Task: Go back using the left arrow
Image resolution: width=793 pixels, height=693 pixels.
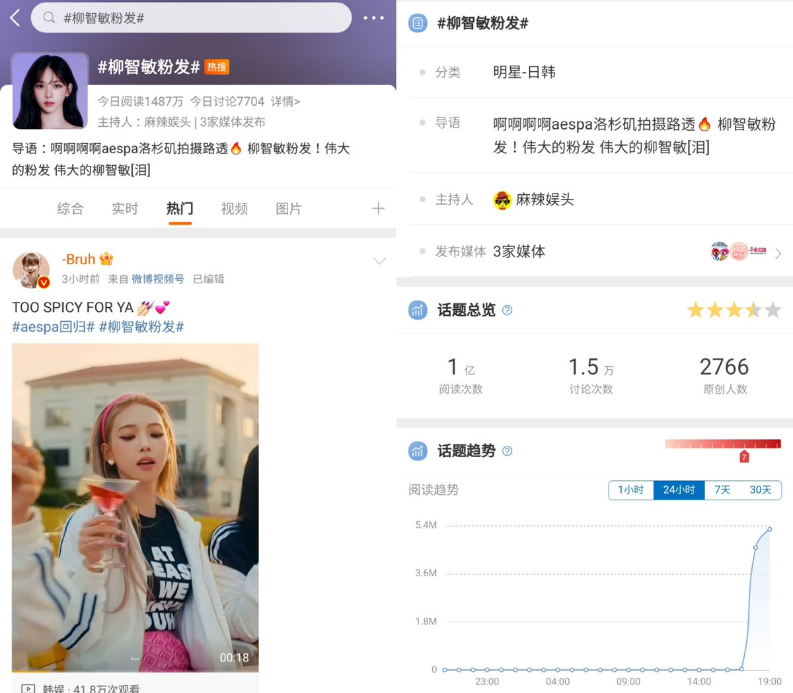Action: (x=15, y=18)
